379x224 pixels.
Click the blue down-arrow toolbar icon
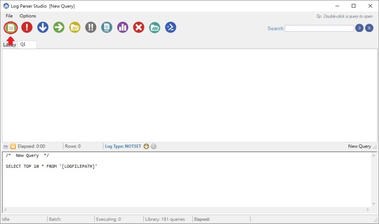click(43, 27)
